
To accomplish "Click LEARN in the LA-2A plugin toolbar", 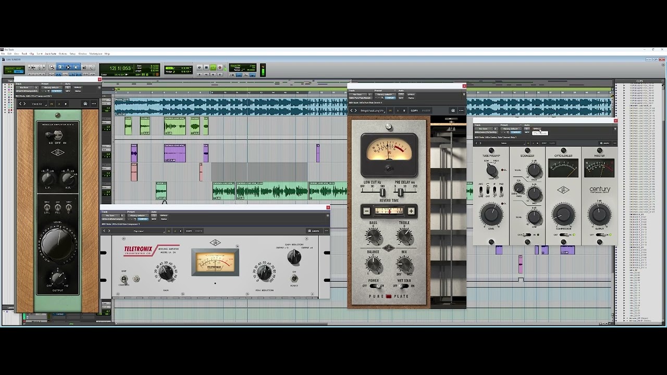I will (x=314, y=231).
